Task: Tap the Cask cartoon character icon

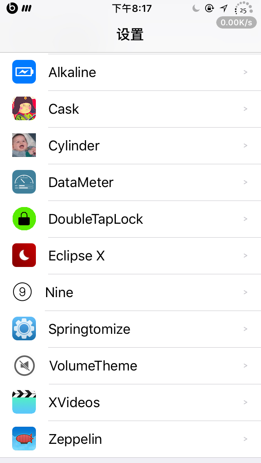Action: pos(24,109)
